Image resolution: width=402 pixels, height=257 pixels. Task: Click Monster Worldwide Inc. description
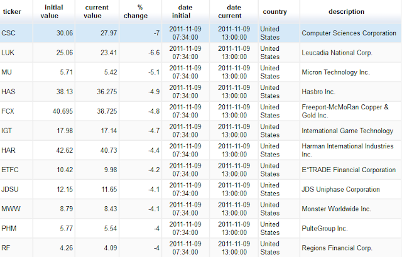click(x=337, y=209)
